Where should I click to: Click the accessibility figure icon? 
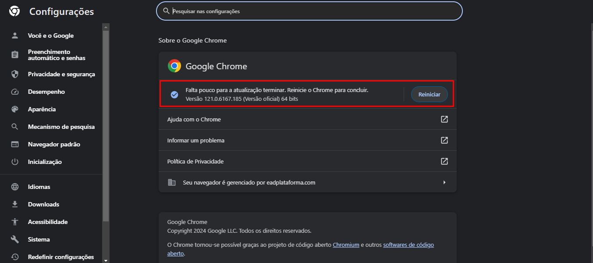[x=15, y=222]
